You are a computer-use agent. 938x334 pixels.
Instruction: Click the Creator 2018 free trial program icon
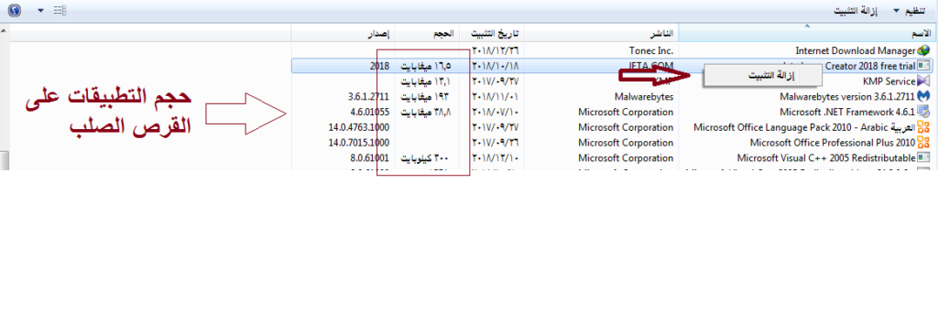pos(923,66)
